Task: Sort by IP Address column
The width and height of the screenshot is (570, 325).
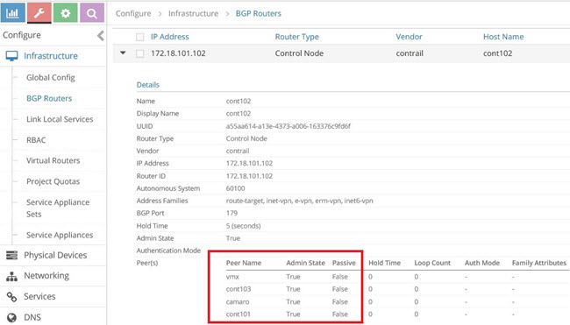Action: [170, 37]
